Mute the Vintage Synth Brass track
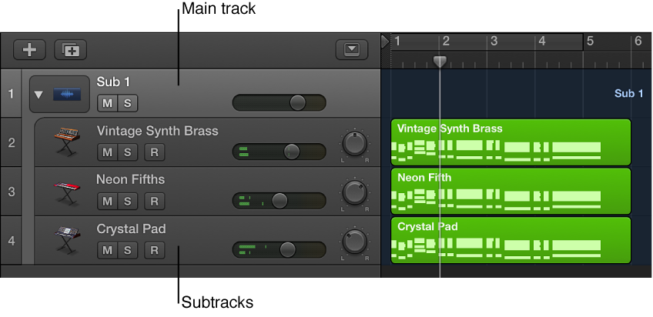Viewport: 653px width, 317px height. click(108, 152)
